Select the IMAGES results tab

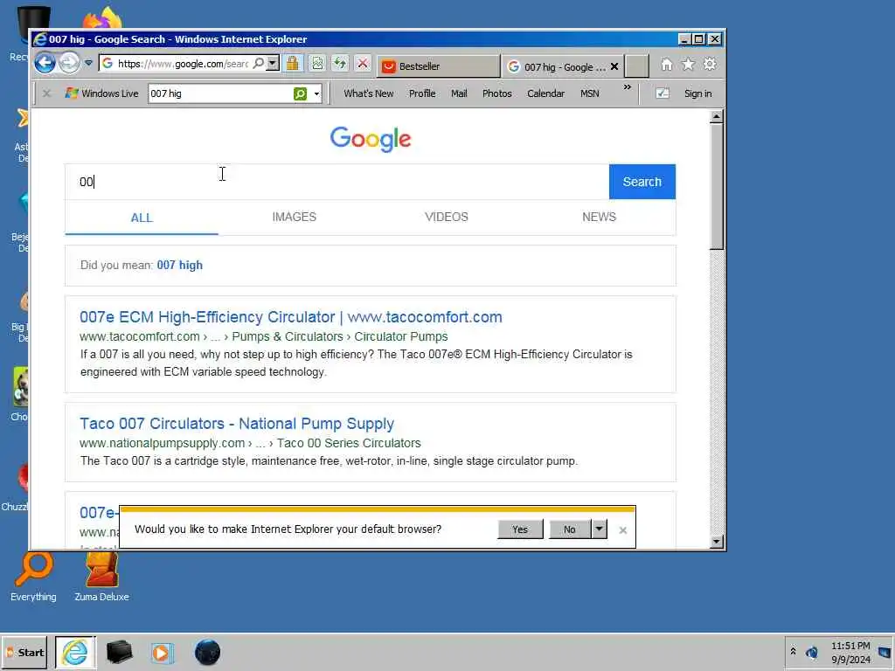294,217
